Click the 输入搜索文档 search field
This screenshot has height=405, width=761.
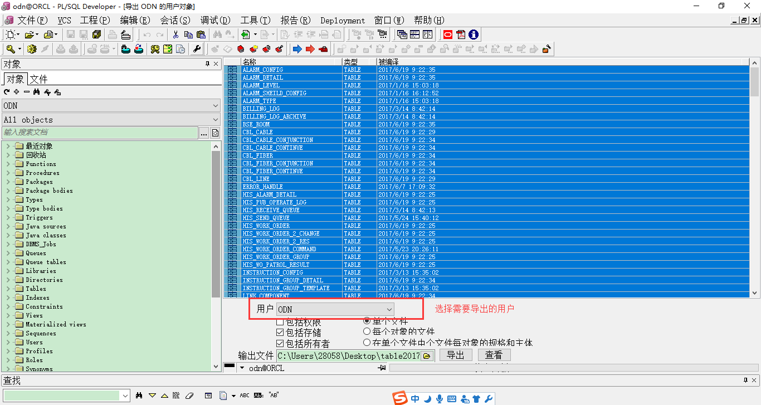(100, 133)
